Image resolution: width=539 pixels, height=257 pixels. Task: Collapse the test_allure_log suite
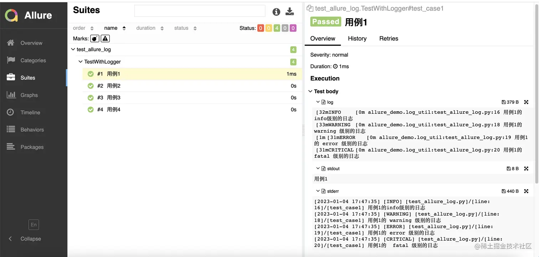tap(73, 49)
